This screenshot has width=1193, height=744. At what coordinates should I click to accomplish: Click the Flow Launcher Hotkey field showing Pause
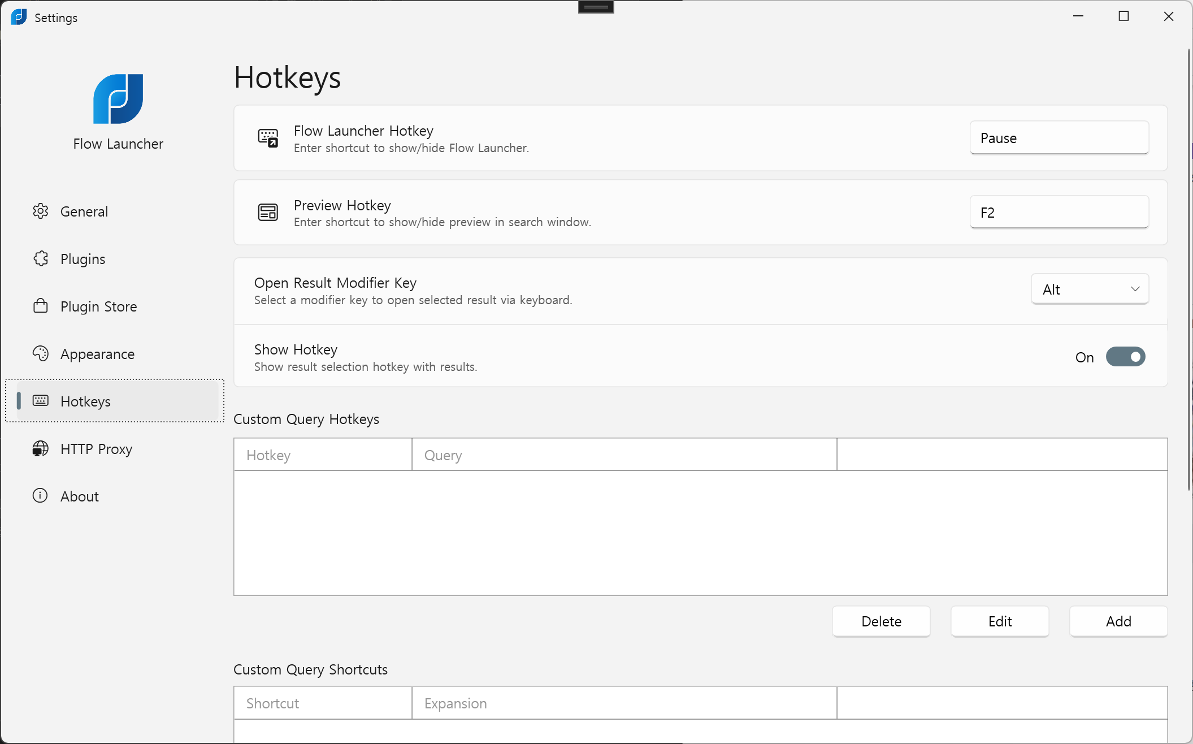point(1058,138)
